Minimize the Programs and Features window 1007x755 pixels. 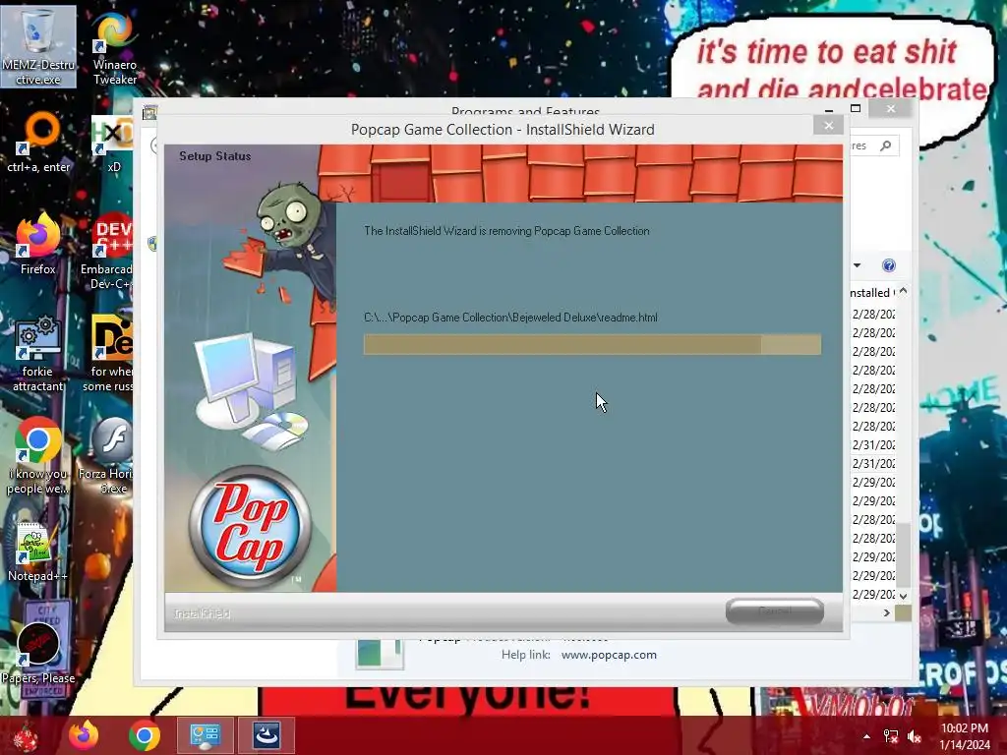[x=829, y=109]
